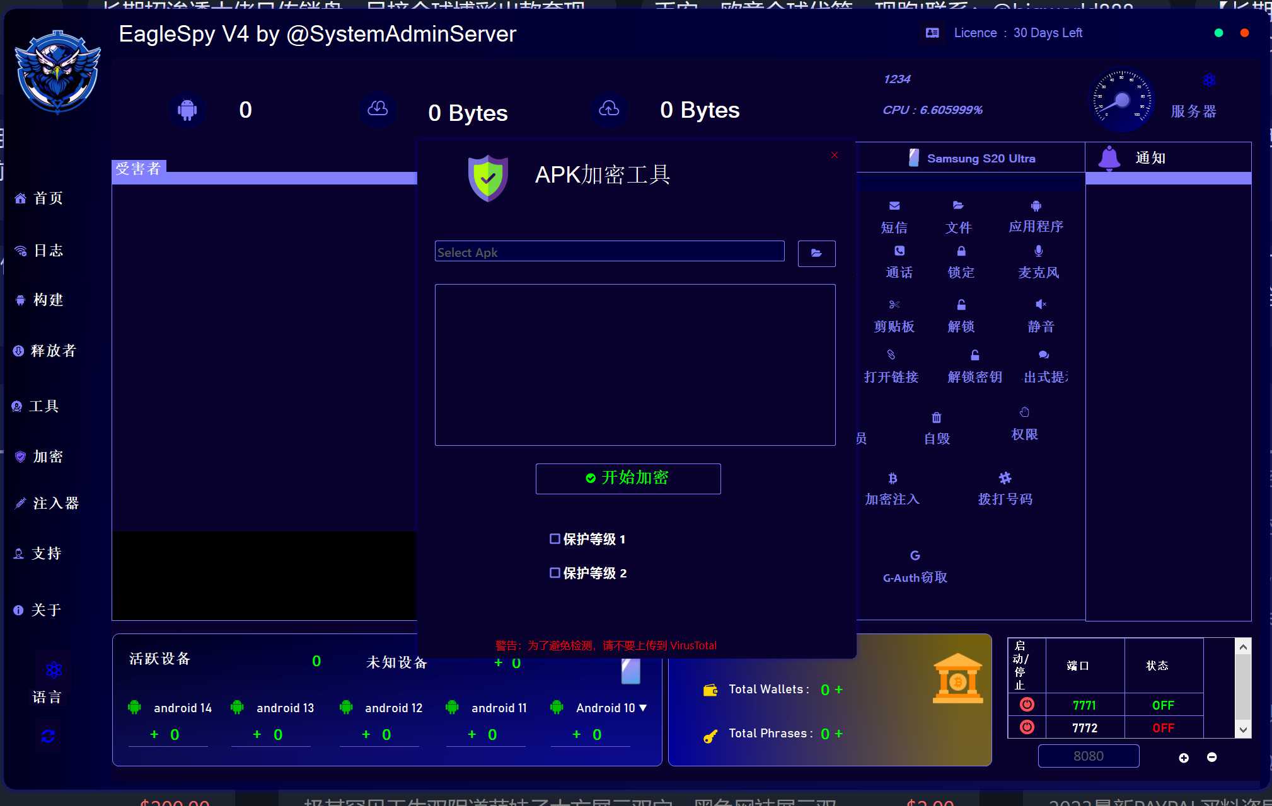The image size is (1272, 806).
Task: Click the 开始加密 button
Action: (x=628, y=479)
